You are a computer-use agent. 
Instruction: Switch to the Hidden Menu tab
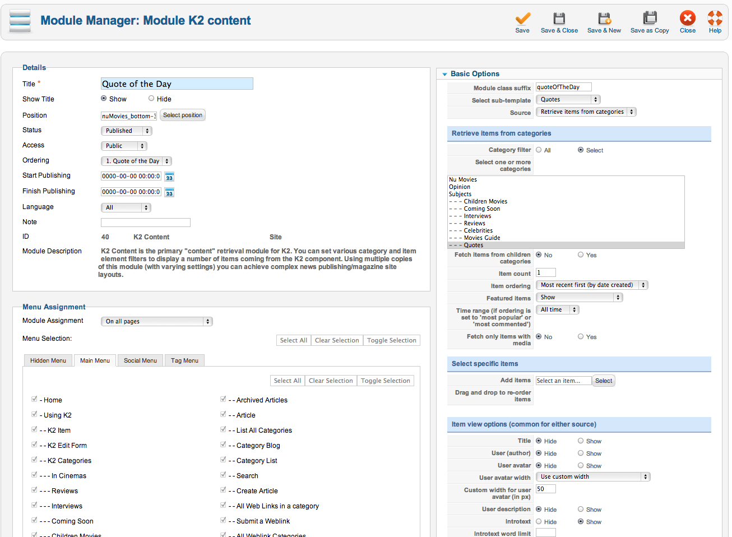(48, 360)
